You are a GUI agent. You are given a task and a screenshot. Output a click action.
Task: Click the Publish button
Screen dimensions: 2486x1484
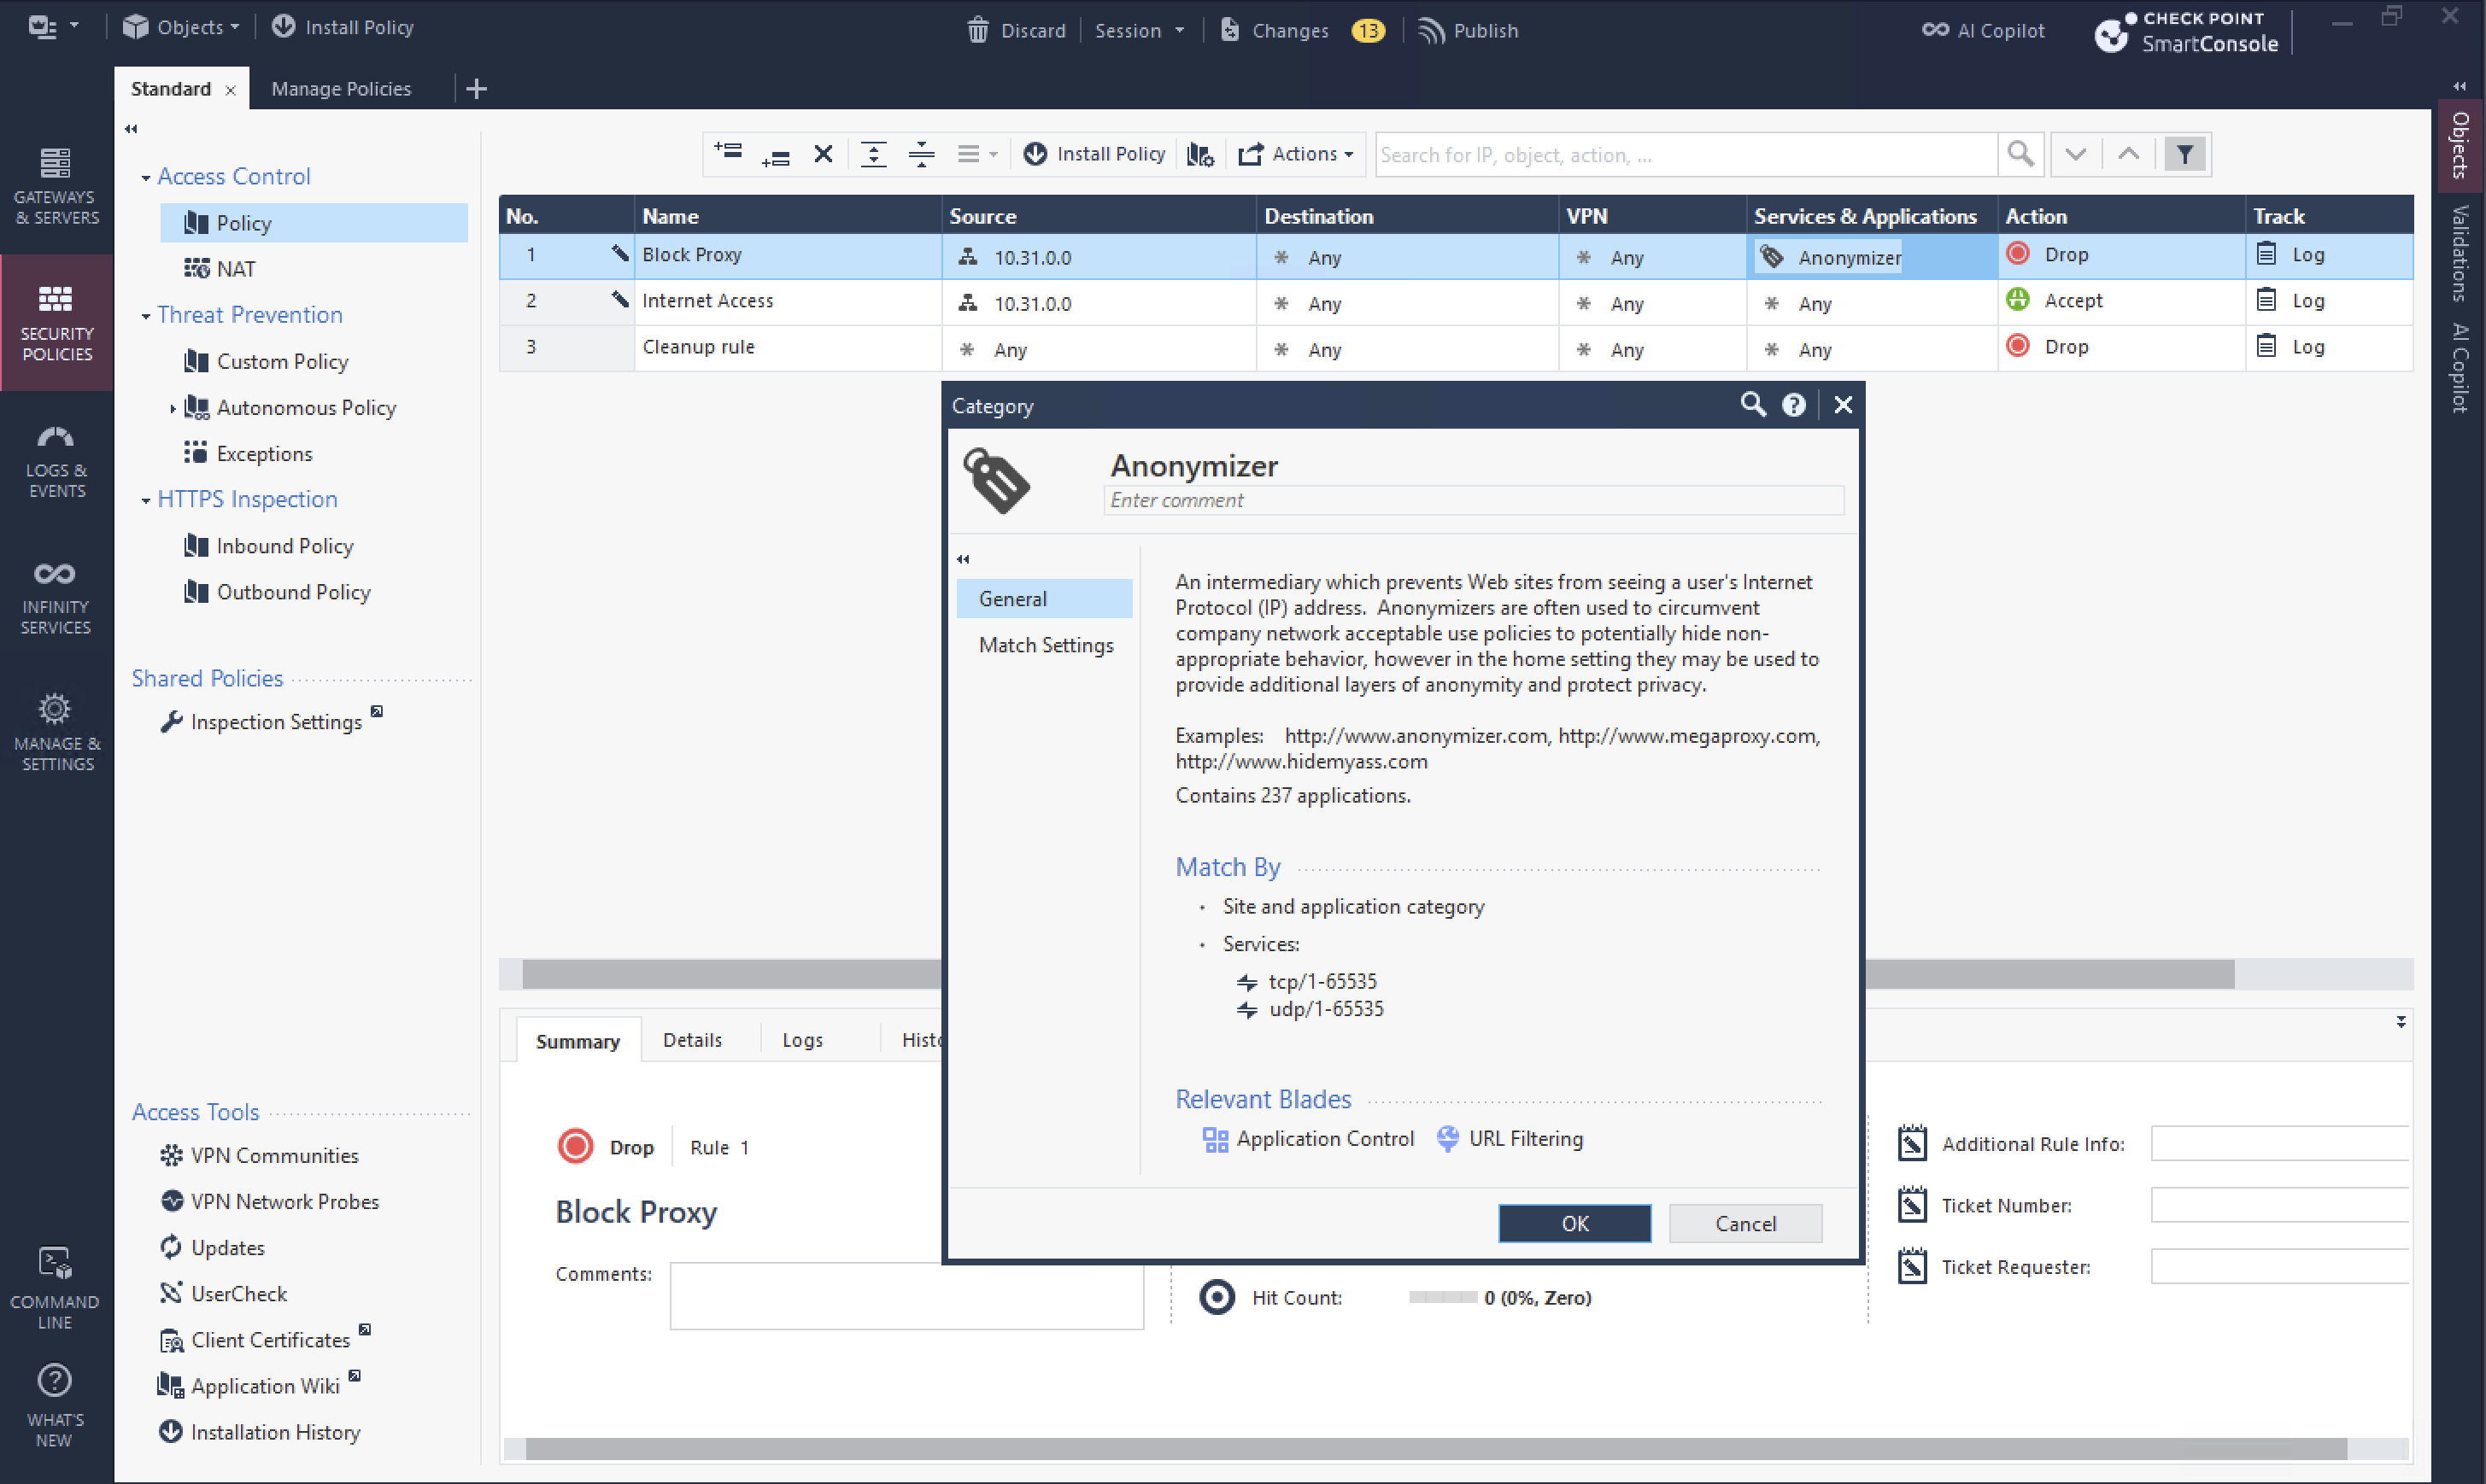pyautogui.click(x=1468, y=30)
